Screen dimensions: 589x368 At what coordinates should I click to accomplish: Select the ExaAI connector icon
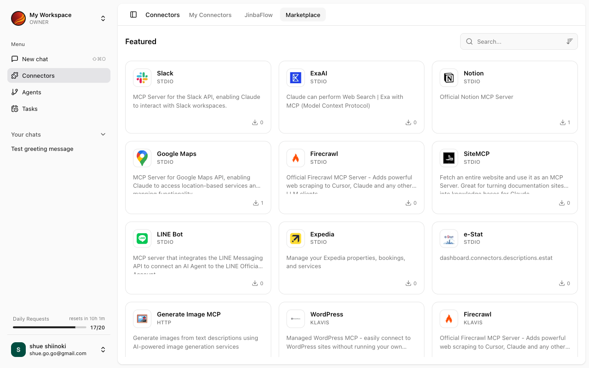click(x=295, y=77)
